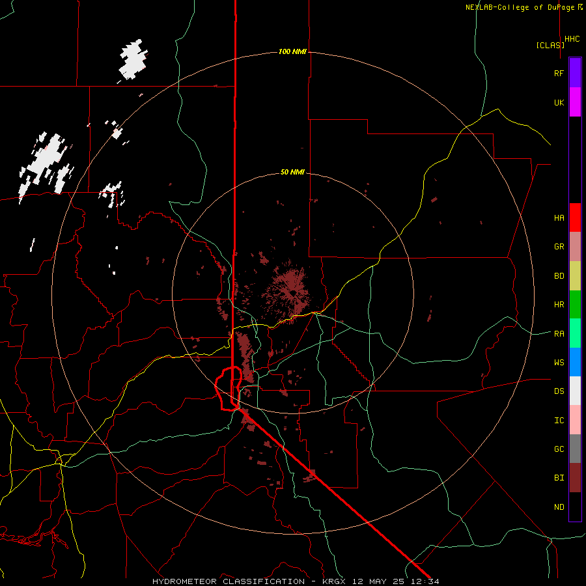This screenshot has height=586, width=586.
Task: Click the 50 NMI range ring label
Action: click(x=292, y=173)
